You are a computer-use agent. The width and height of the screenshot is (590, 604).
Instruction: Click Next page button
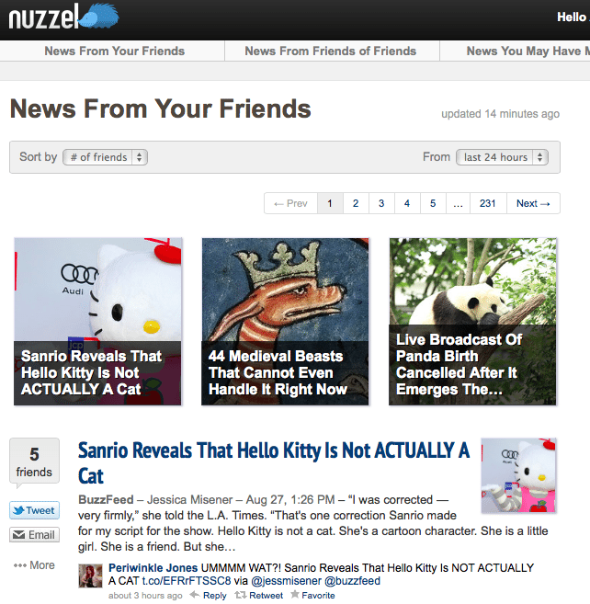pyautogui.click(x=533, y=203)
